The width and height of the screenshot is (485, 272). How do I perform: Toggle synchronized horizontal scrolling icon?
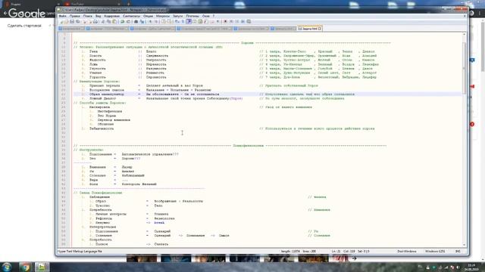[x=169, y=22]
